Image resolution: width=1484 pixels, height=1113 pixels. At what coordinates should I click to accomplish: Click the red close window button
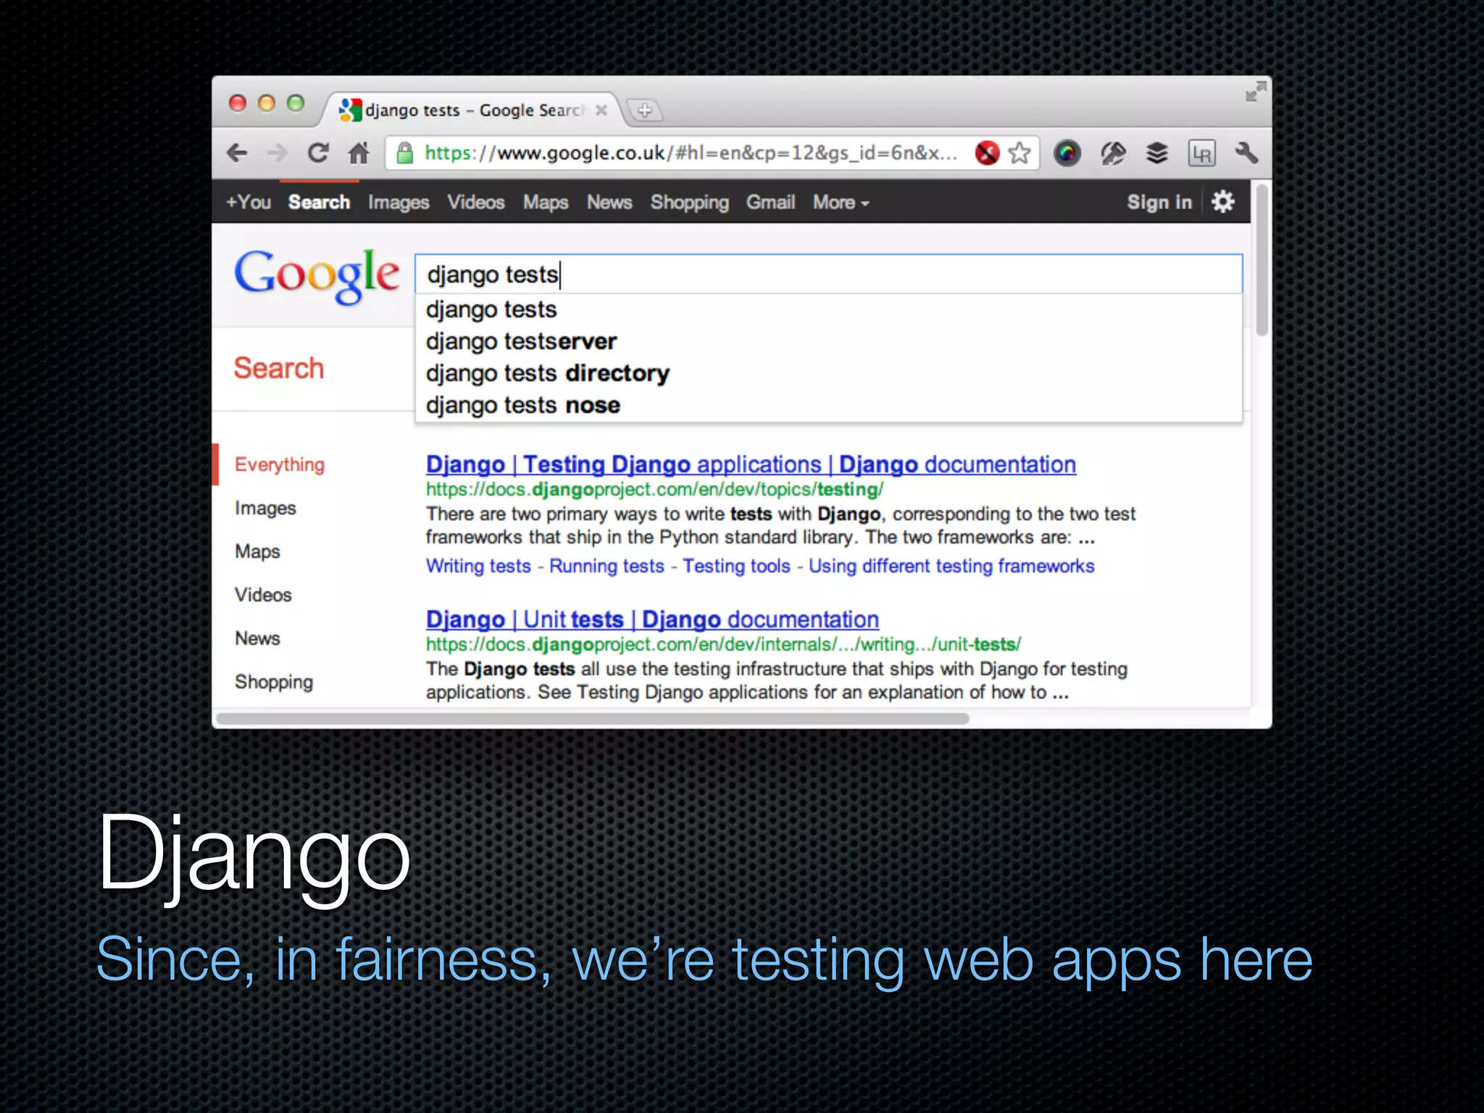[238, 103]
